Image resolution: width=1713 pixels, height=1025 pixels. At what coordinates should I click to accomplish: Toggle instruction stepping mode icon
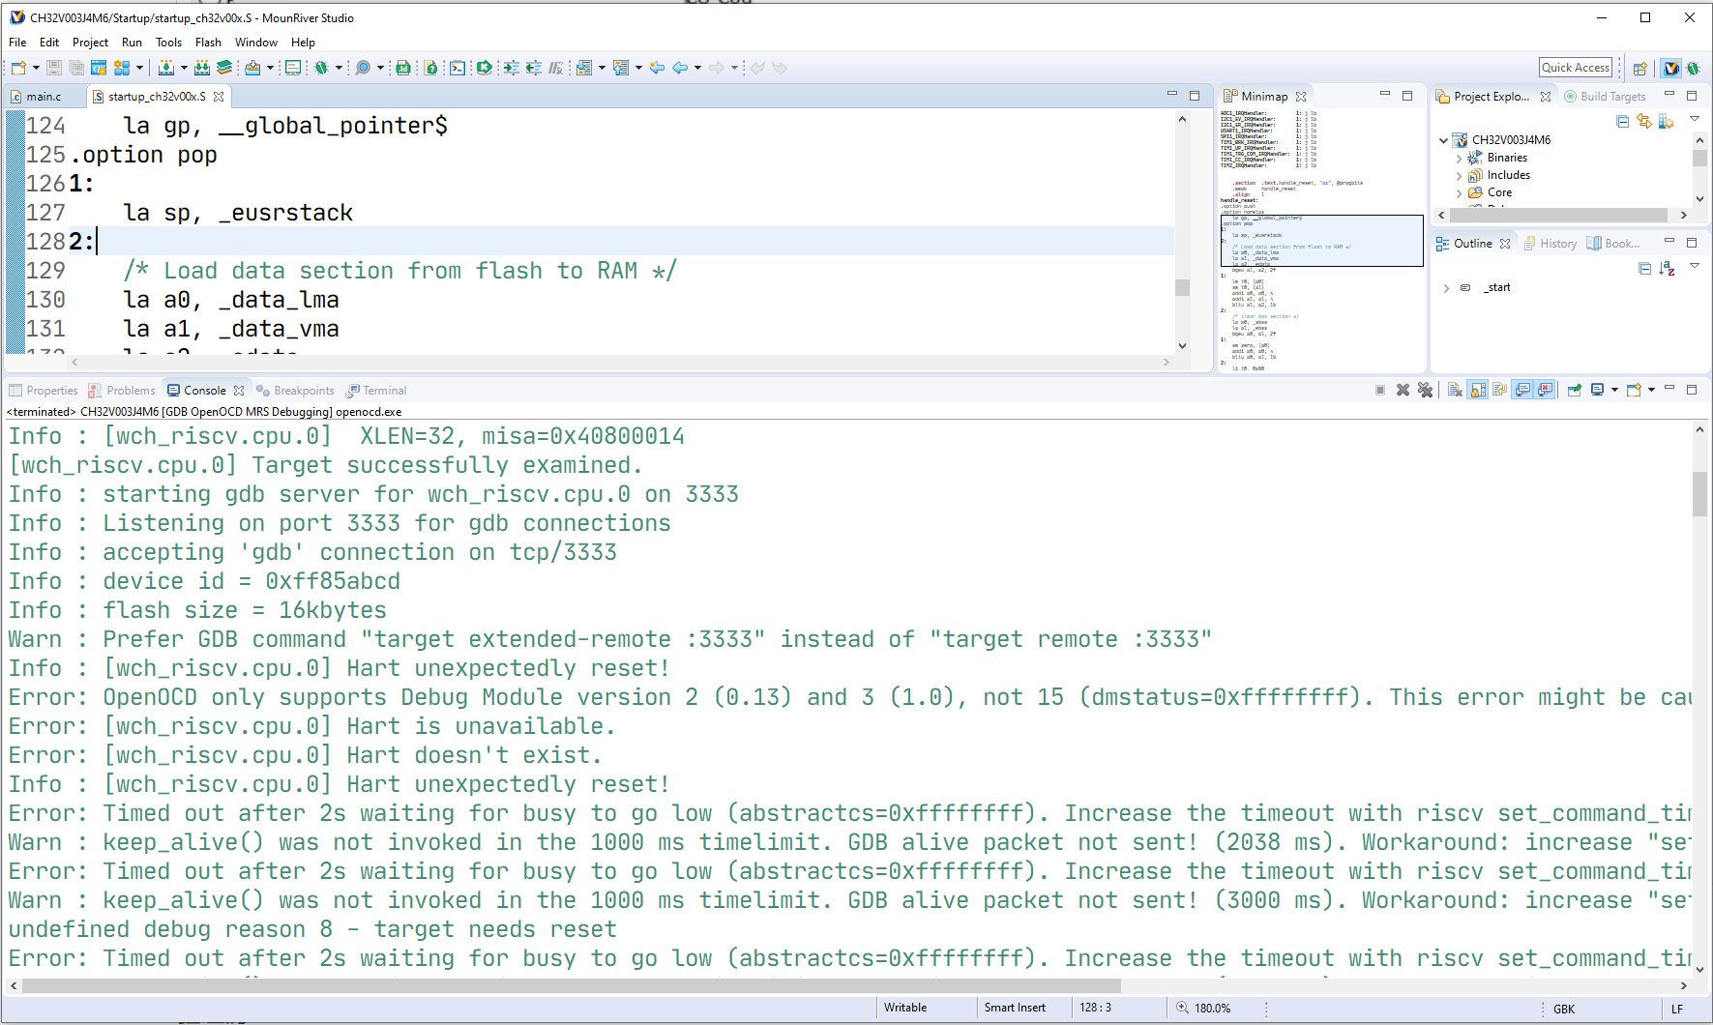pos(557,68)
